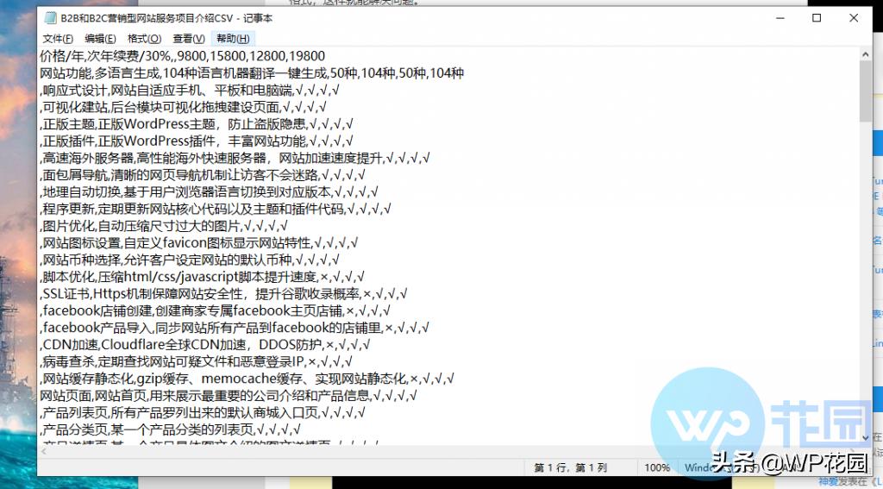
Task: Click the 产品分类页 line
Action: (x=170, y=429)
